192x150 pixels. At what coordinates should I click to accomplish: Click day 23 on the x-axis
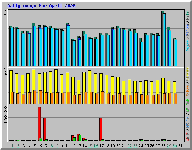[135, 146]
